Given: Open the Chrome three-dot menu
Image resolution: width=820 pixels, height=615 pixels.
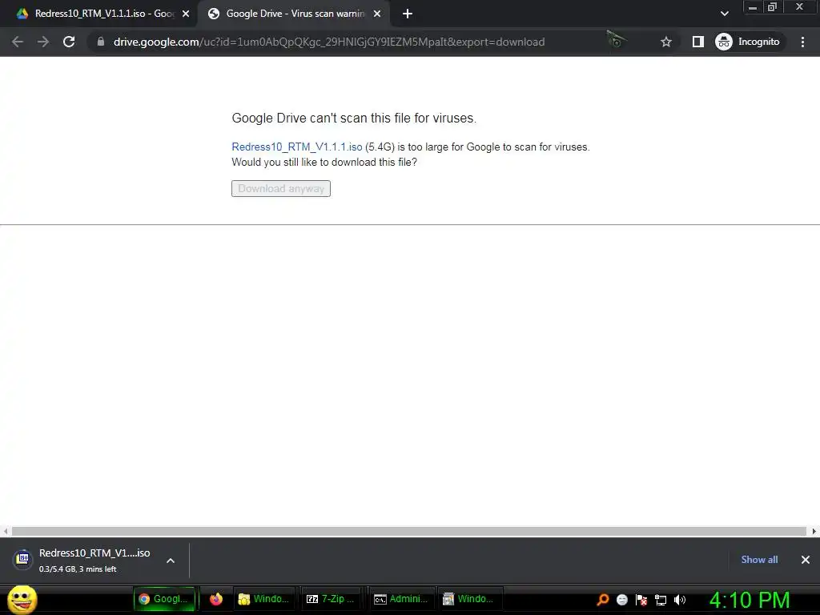Looking at the screenshot, I should pyautogui.click(x=802, y=42).
